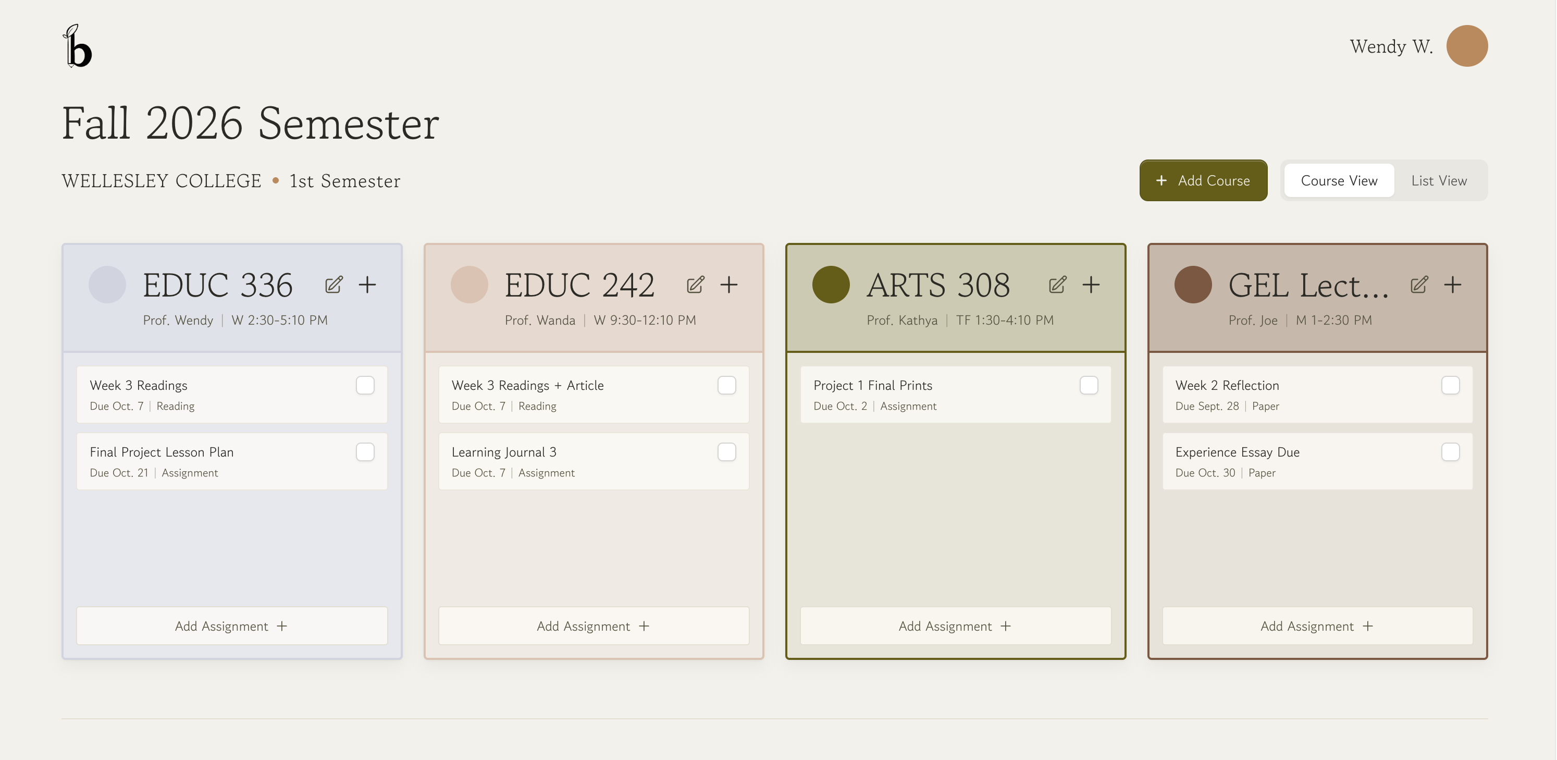
Task: Click the 1st Semester label
Action: (x=344, y=181)
